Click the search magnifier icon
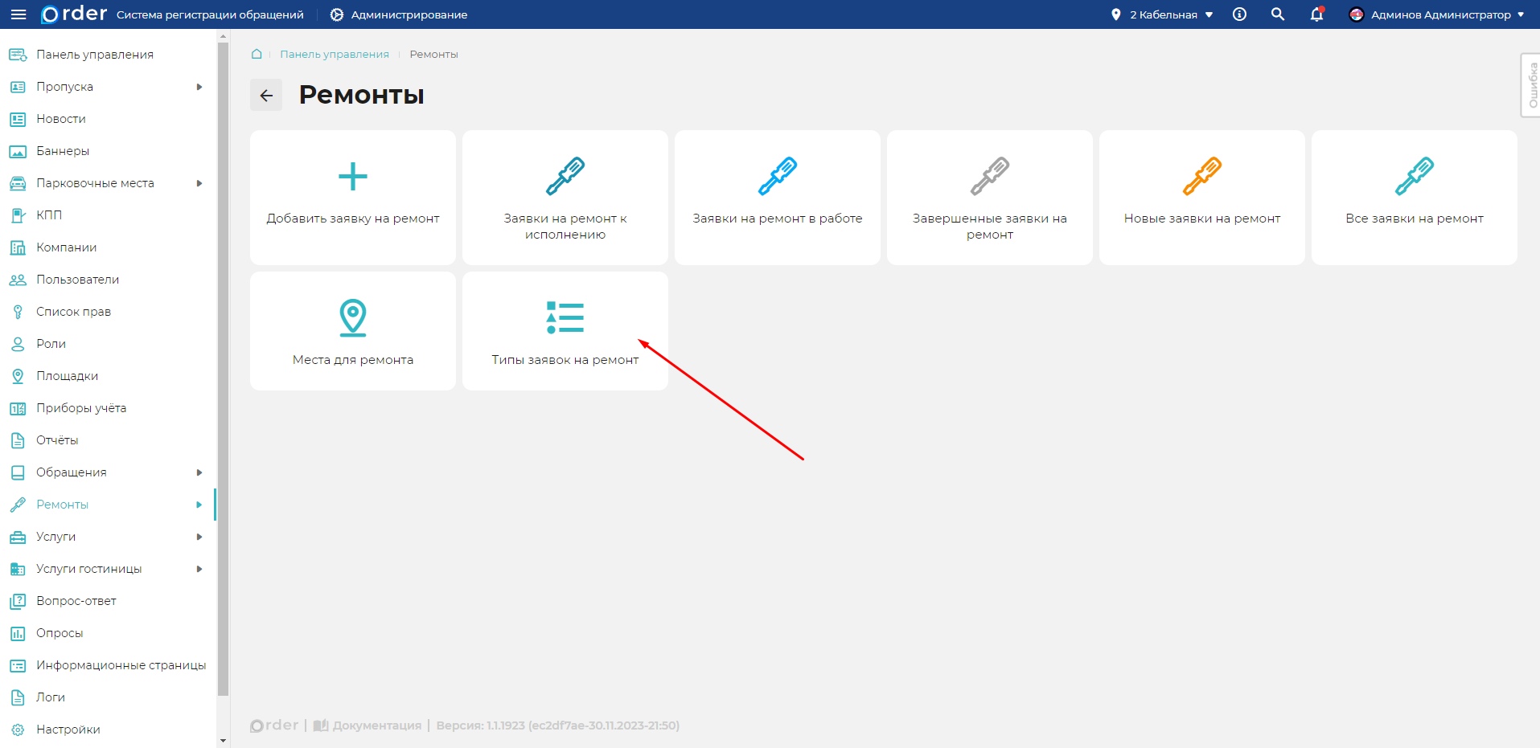The width and height of the screenshot is (1540, 748). pyautogui.click(x=1277, y=14)
